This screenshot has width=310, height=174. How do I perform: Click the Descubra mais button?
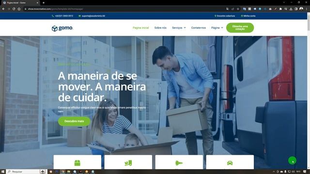pos(74,121)
